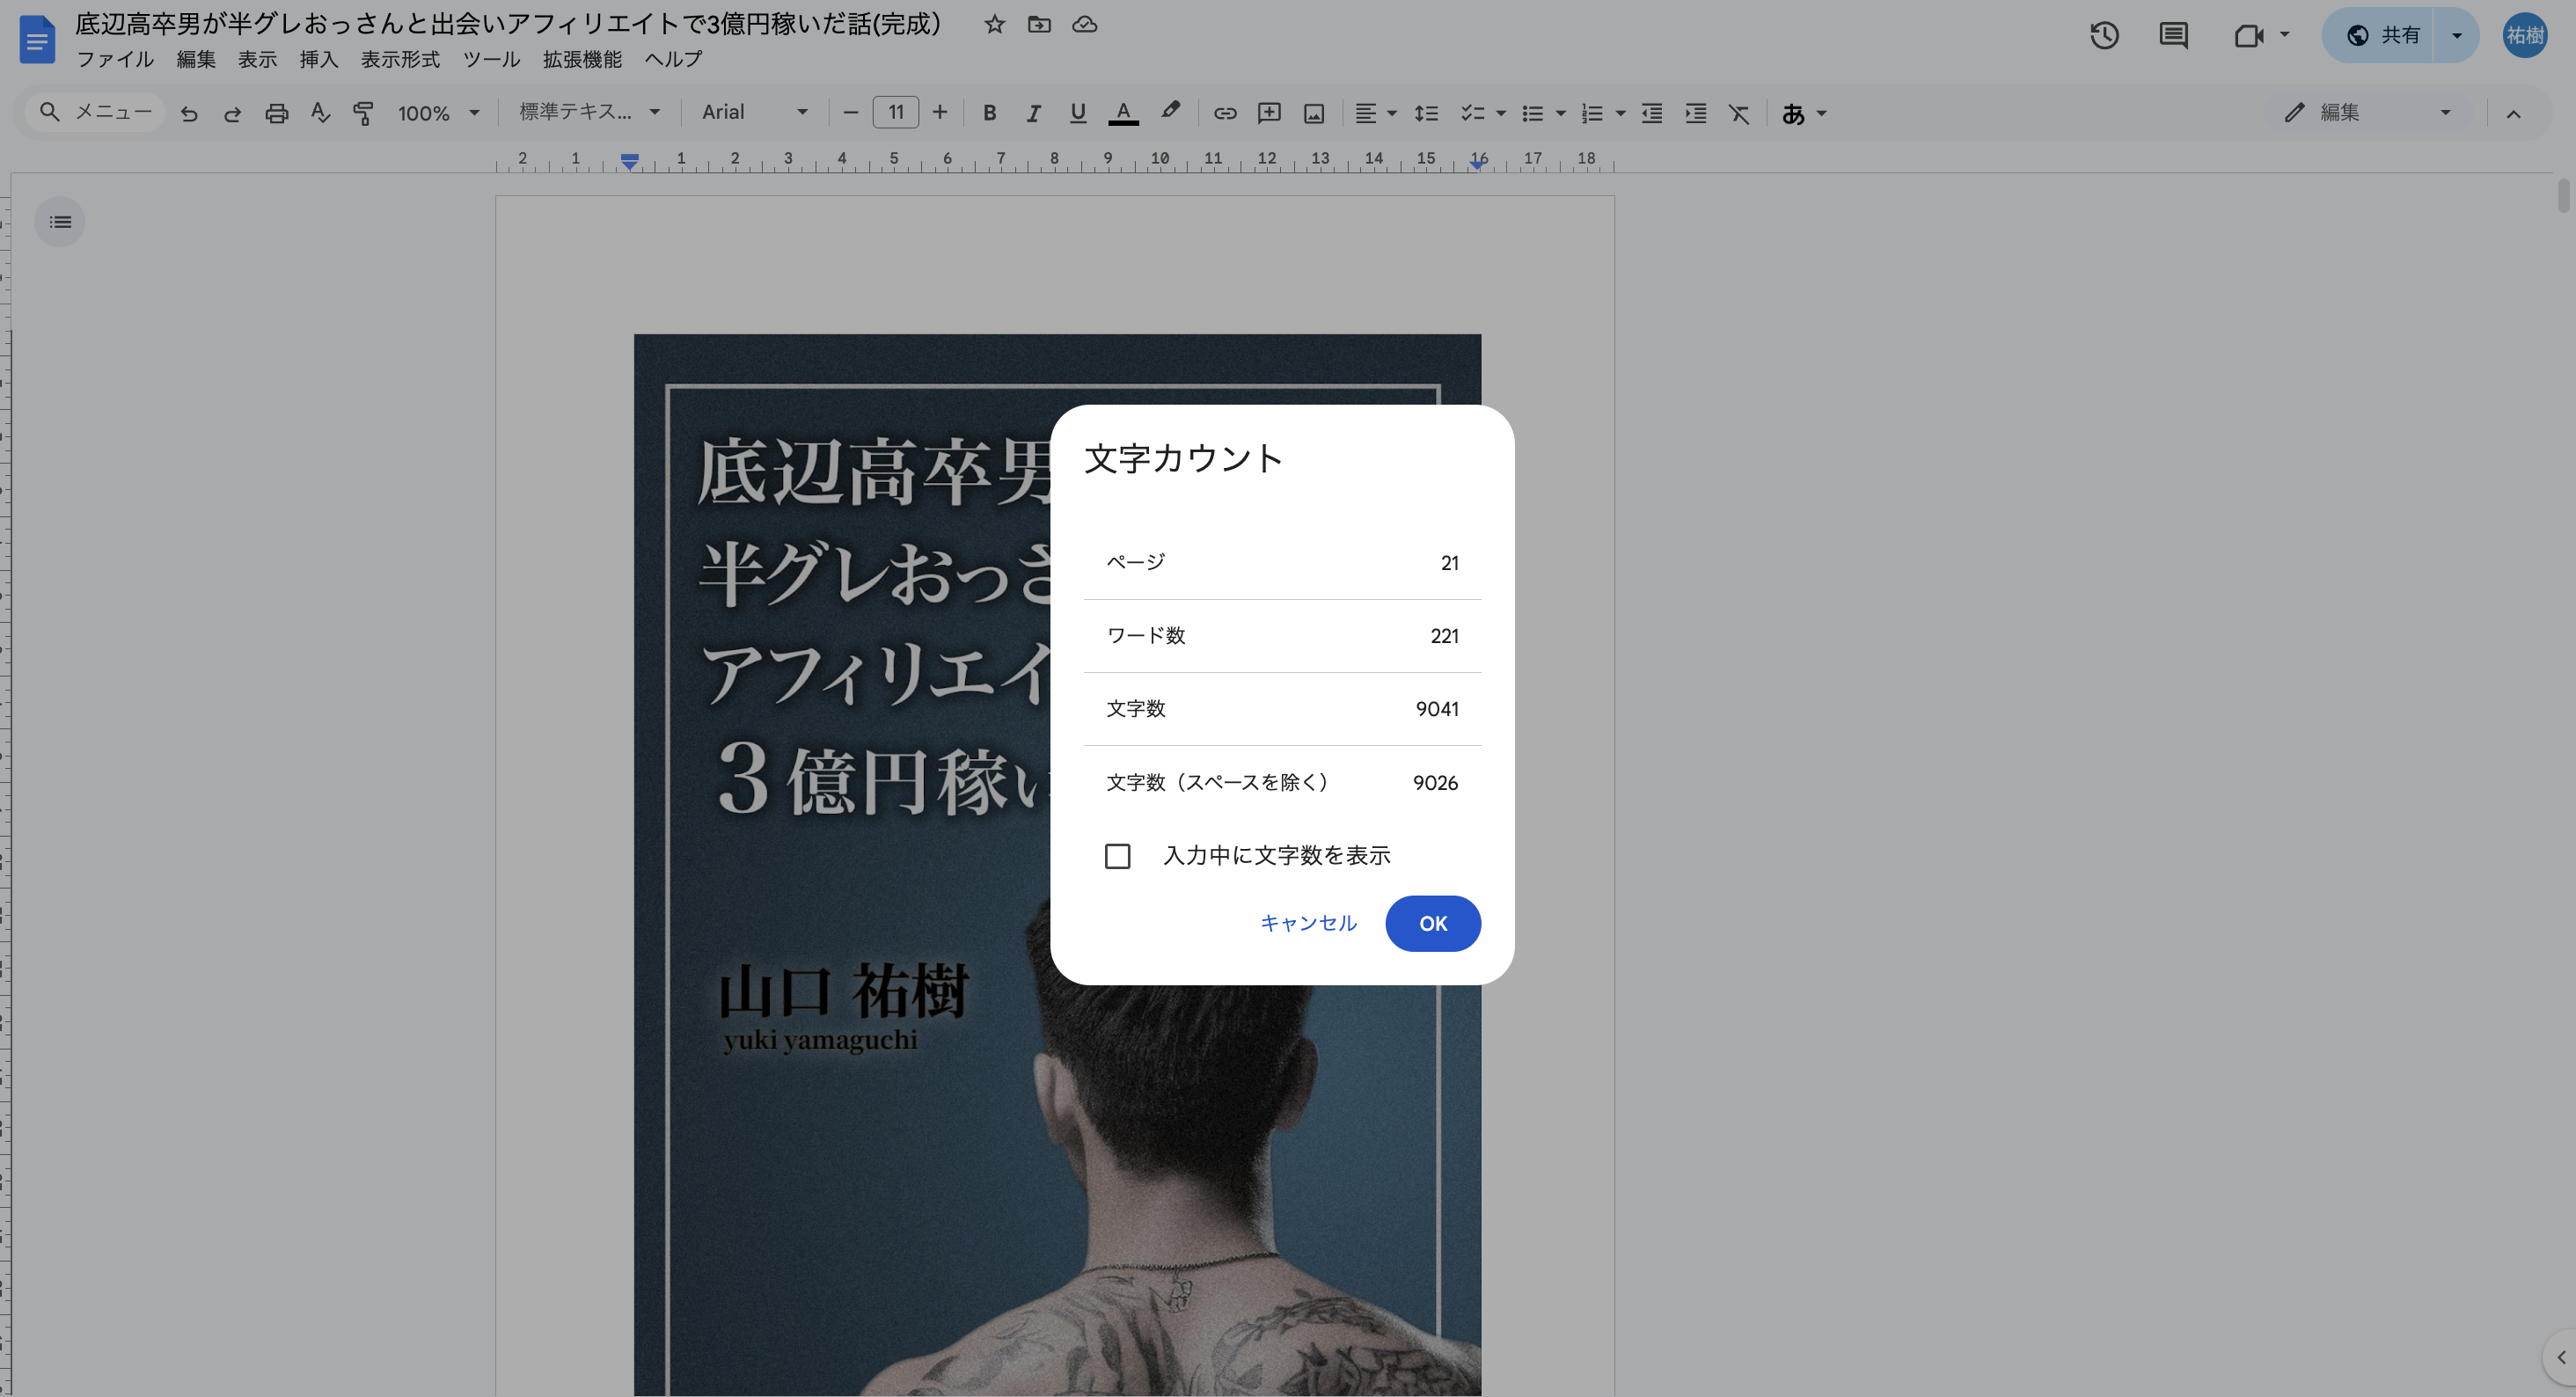Click the text color A button
2576x1397 pixels.
1123,113
